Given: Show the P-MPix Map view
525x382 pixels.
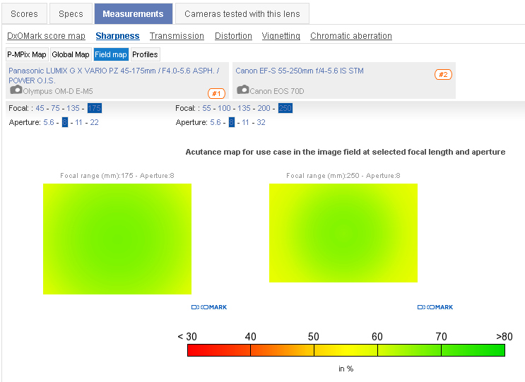Looking at the screenshot, I should (x=27, y=54).
